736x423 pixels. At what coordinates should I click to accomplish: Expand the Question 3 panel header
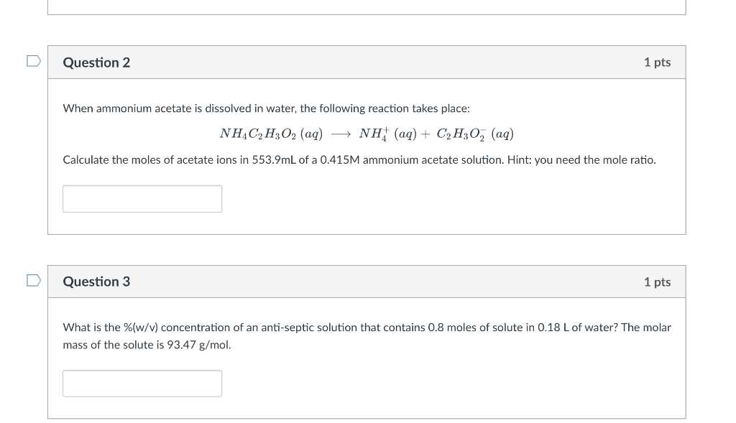(367, 282)
